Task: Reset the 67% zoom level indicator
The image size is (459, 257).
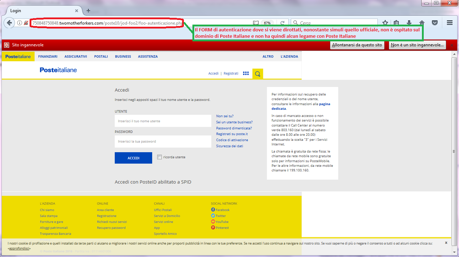Action: [267, 23]
